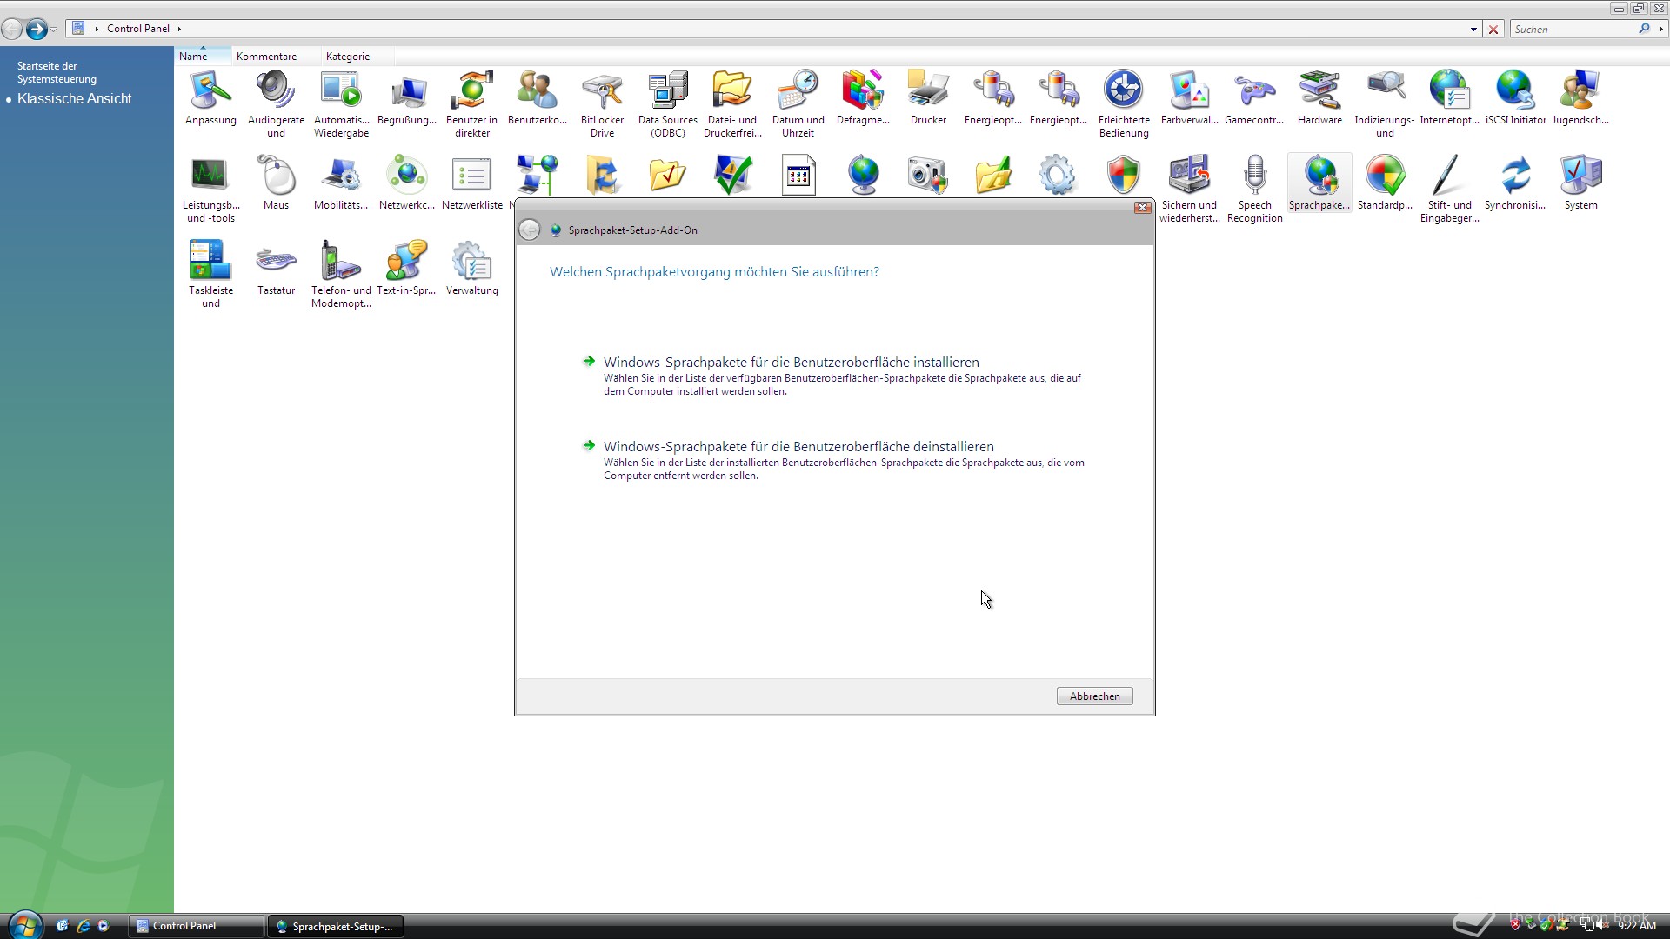1670x939 pixels.
Task: Open the Datum und Uhrzeit icon
Action: coord(798,104)
